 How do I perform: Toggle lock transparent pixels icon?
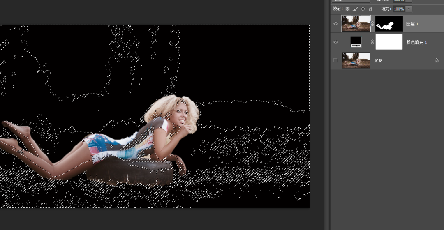347,9
